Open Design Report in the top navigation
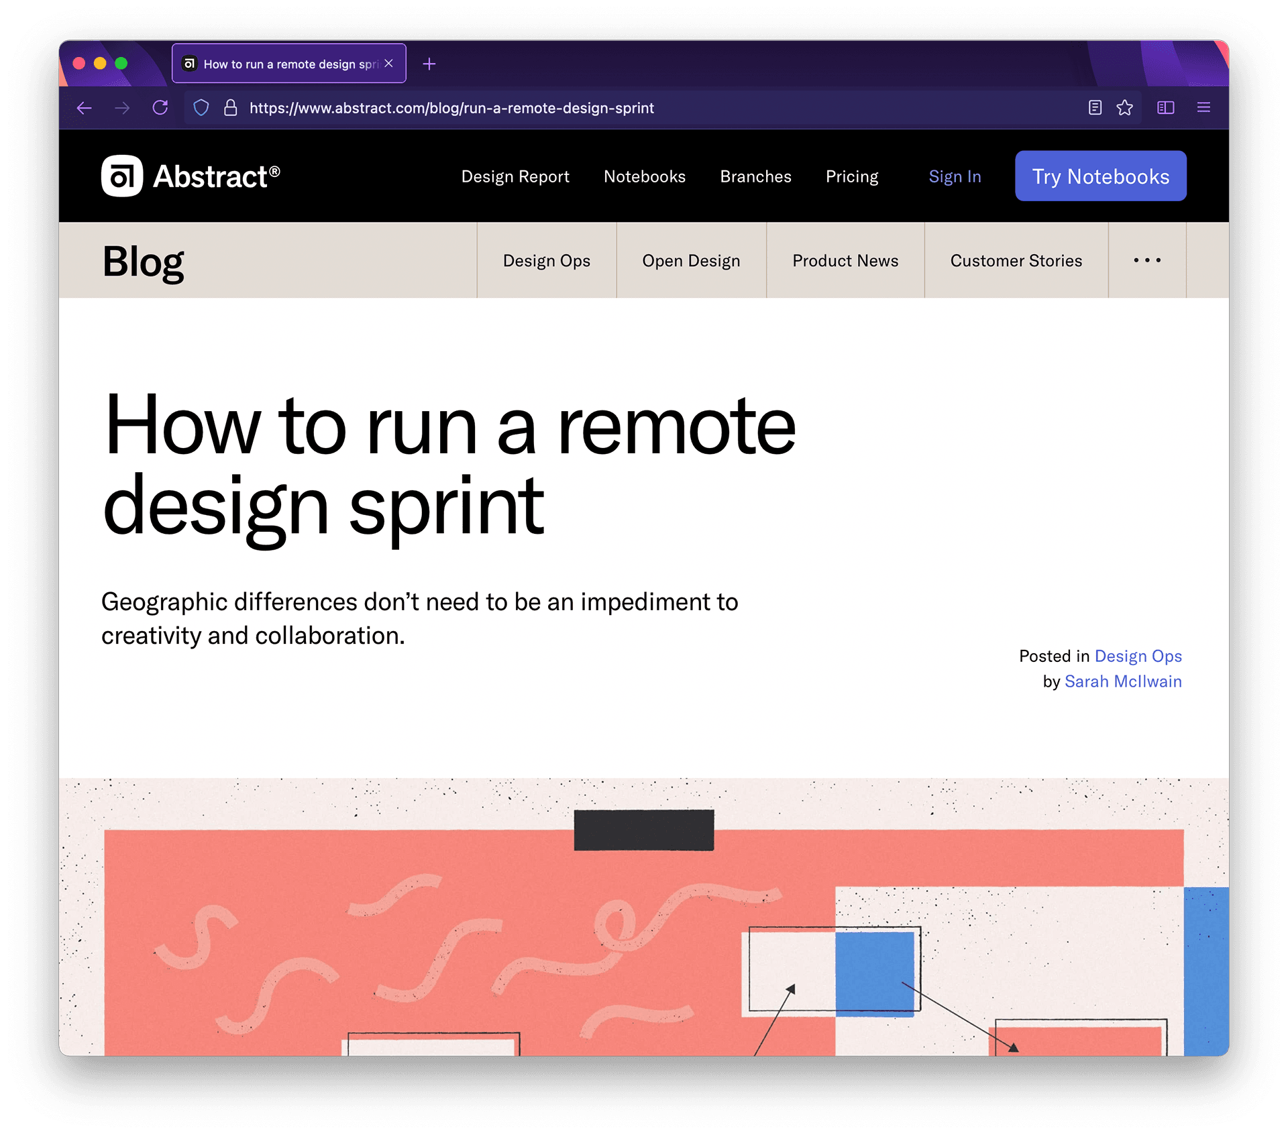The width and height of the screenshot is (1288, 1134). click(x=515, y=176)
